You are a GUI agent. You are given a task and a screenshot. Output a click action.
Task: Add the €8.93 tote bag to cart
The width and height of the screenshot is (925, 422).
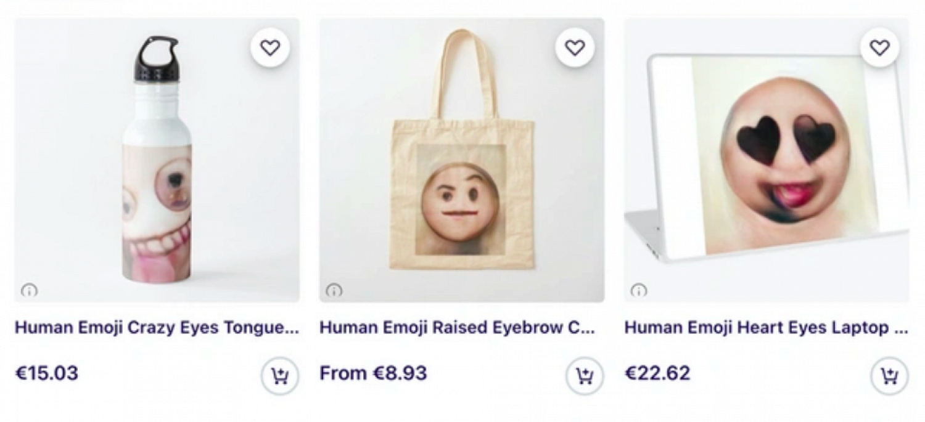point(585,376)
